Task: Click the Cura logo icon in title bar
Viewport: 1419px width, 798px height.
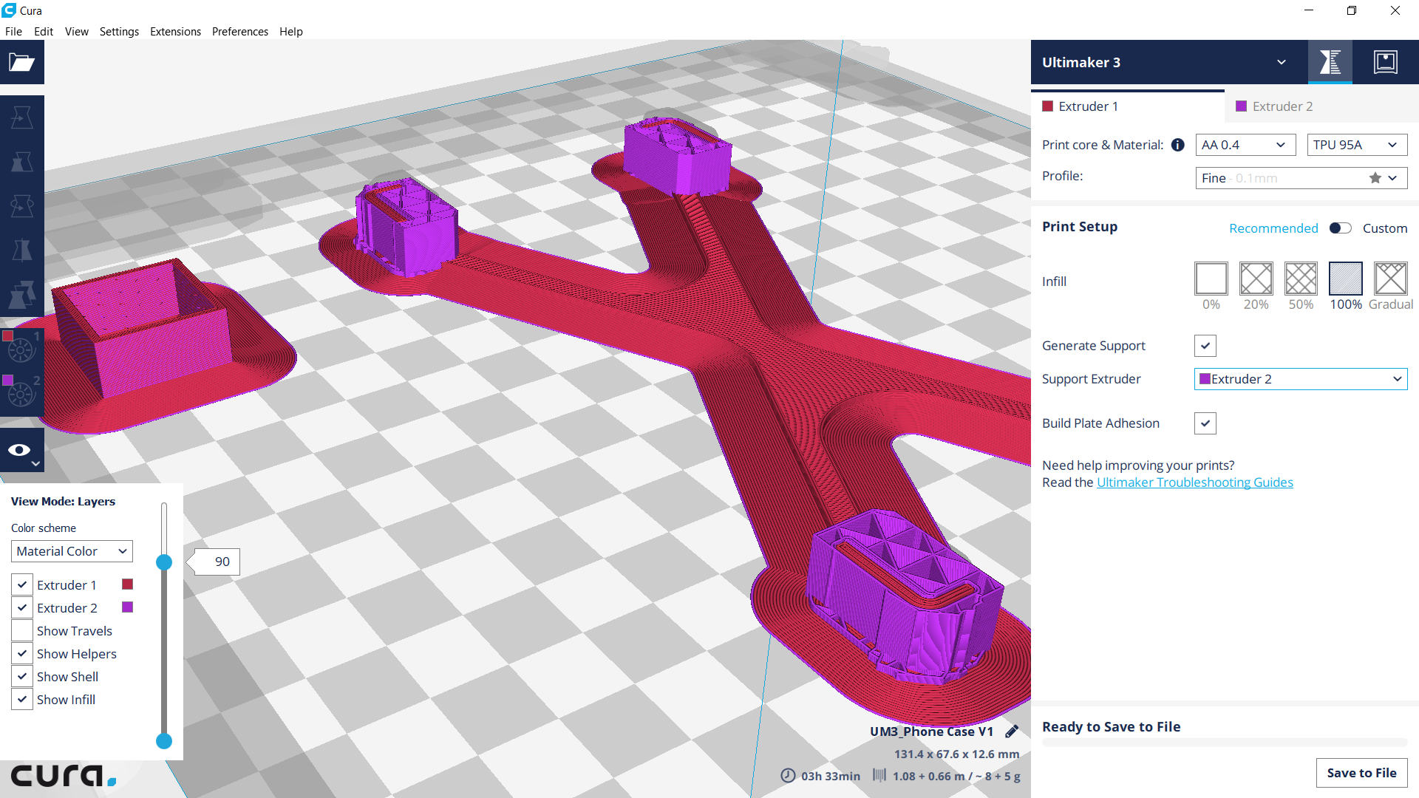Action: click(9, 10)
